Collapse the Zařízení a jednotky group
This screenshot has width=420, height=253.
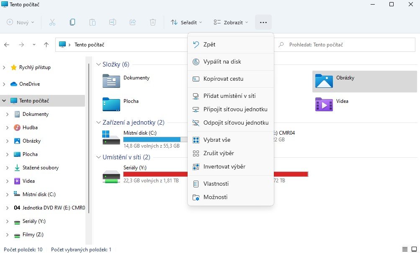[x=98, y=123]
